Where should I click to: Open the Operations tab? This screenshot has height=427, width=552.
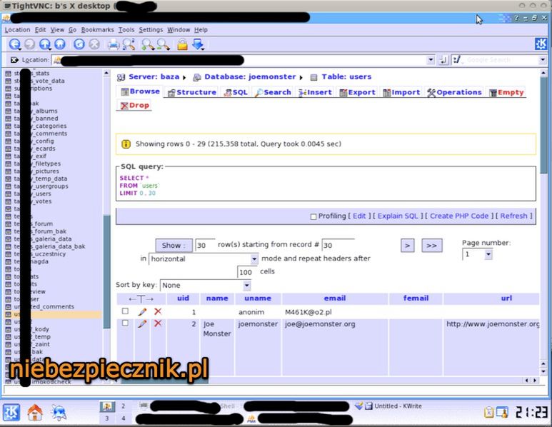click(454, 92)
